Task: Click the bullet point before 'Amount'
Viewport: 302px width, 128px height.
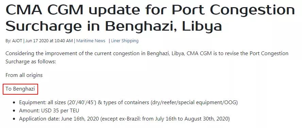Action: coord(14,111)
